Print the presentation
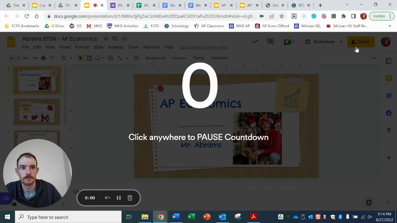397x223 pixels. [43, 58]
